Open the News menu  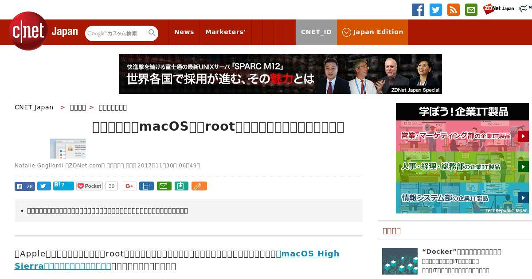click(x=184, y=32)
